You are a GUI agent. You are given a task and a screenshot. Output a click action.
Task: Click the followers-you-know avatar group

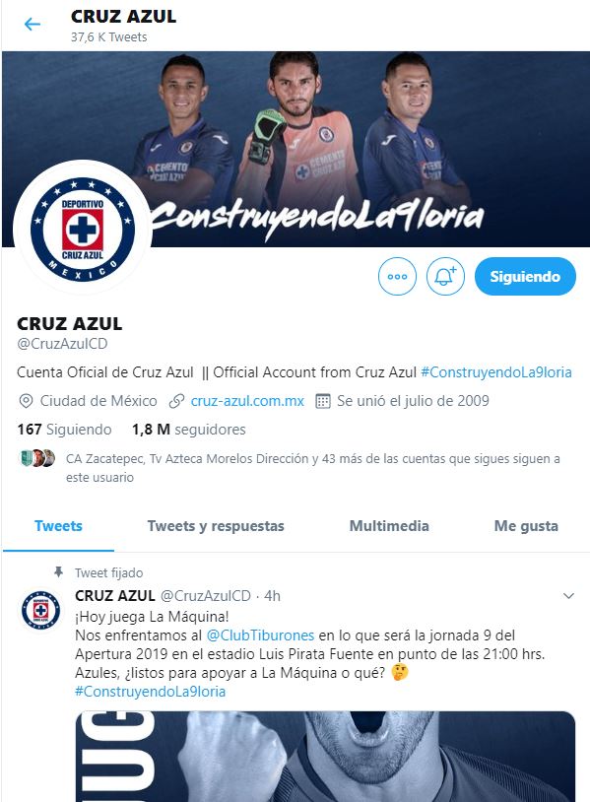point(37,458)
